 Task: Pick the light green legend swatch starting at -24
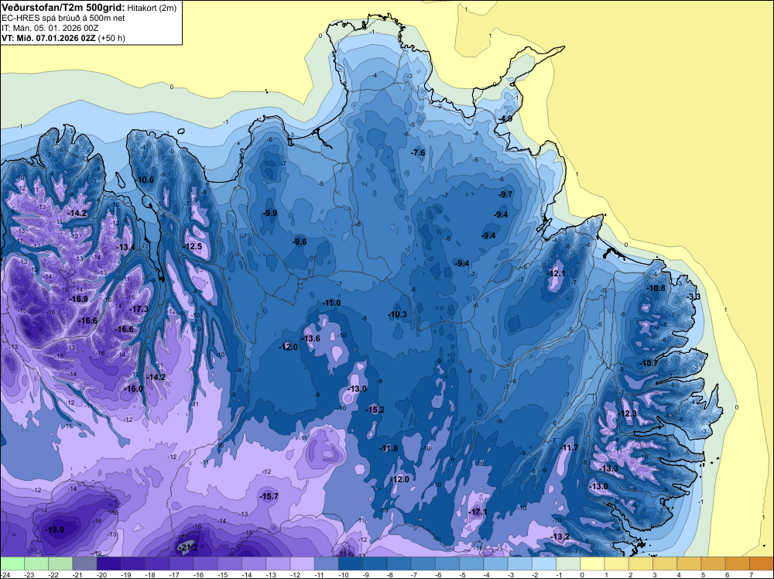tap(12, 564)
